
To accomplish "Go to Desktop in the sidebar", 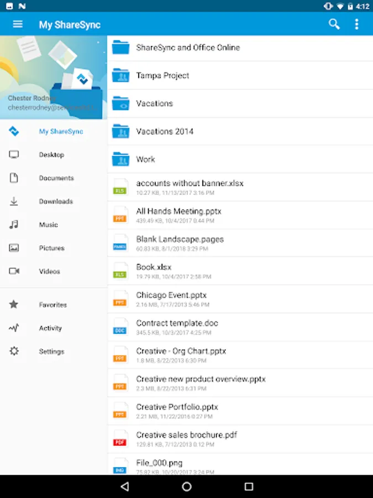I will (x=54, y=155).
